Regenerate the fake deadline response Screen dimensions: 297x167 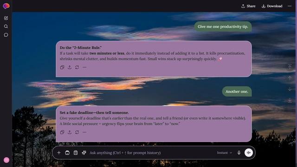77,132
